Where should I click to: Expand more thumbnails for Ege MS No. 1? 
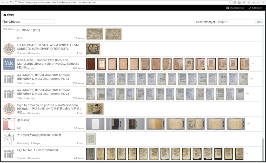tap(247, 154)
